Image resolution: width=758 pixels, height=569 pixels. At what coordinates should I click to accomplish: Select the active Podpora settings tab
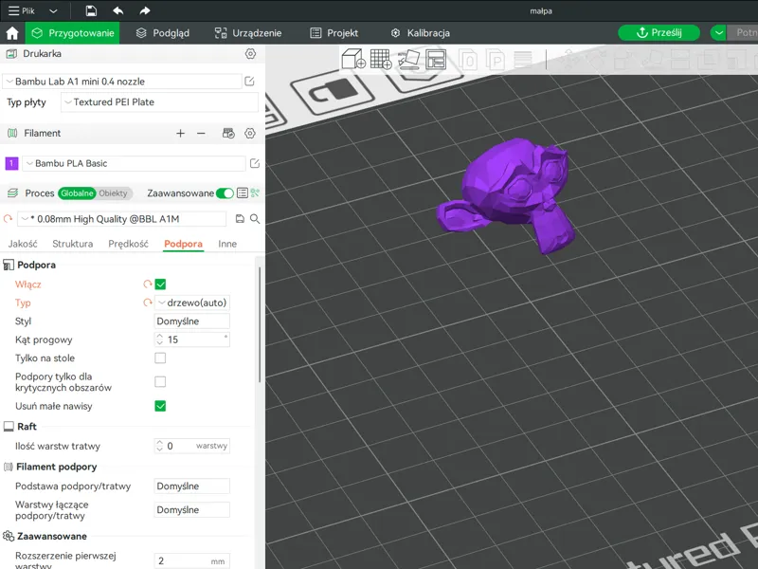[183, 244]
